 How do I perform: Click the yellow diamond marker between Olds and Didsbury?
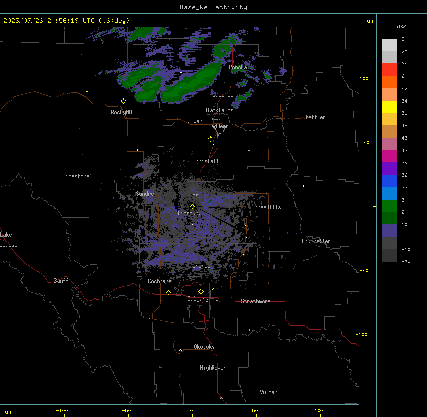click(x=192, y=207)
